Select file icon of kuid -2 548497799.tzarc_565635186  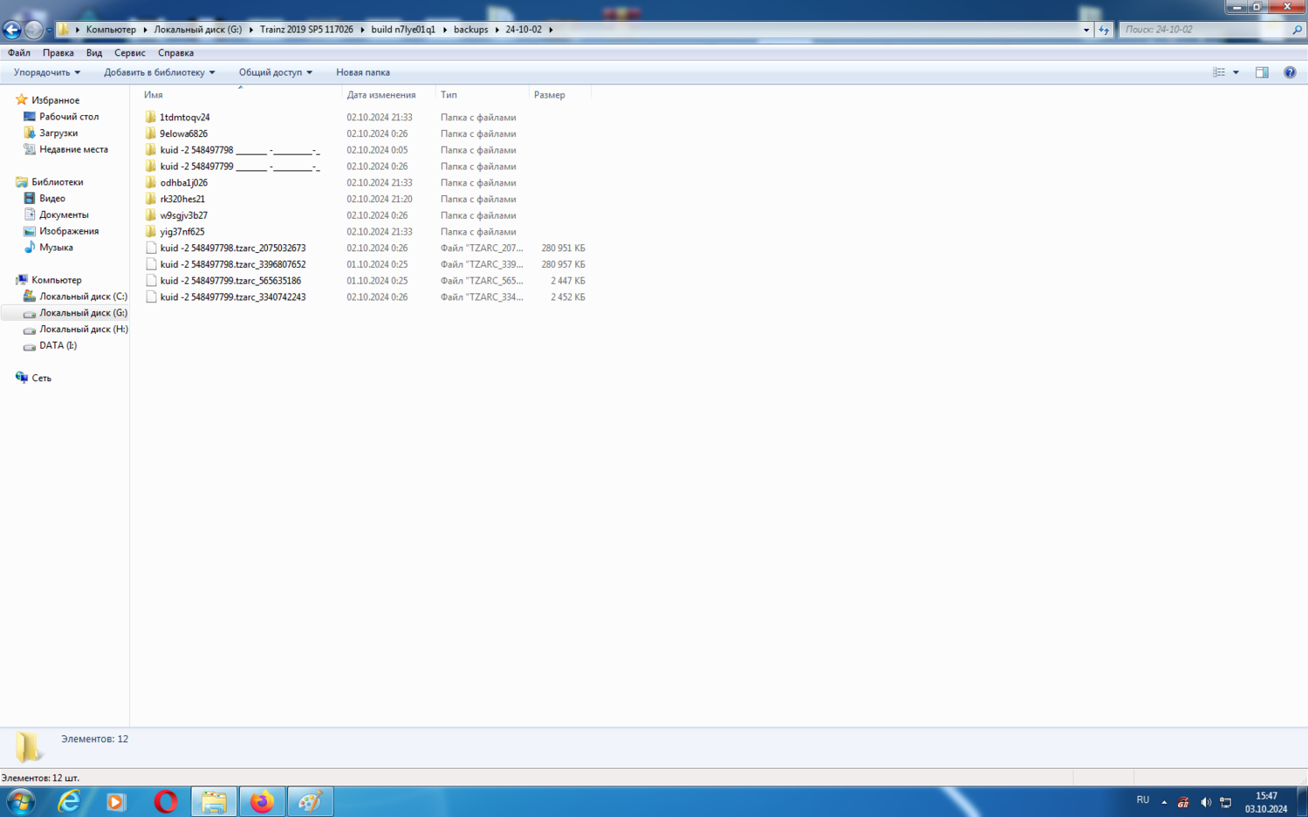pos(151,281)
